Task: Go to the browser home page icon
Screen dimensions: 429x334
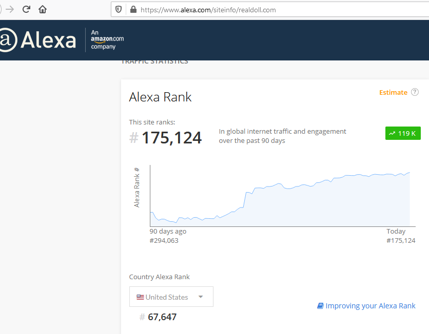Action: click(43, 10)
